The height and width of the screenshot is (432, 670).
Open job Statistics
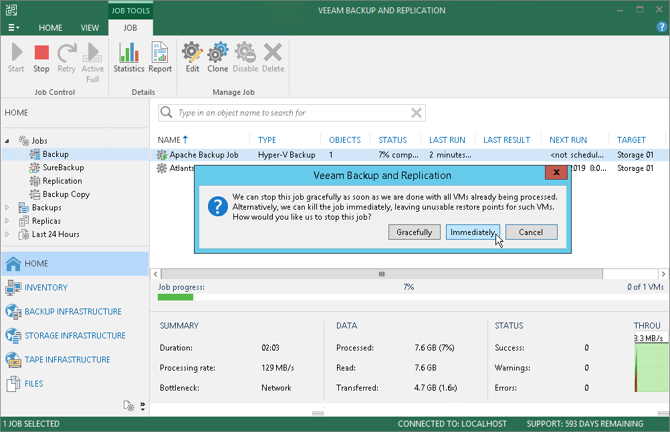[128, 57]
